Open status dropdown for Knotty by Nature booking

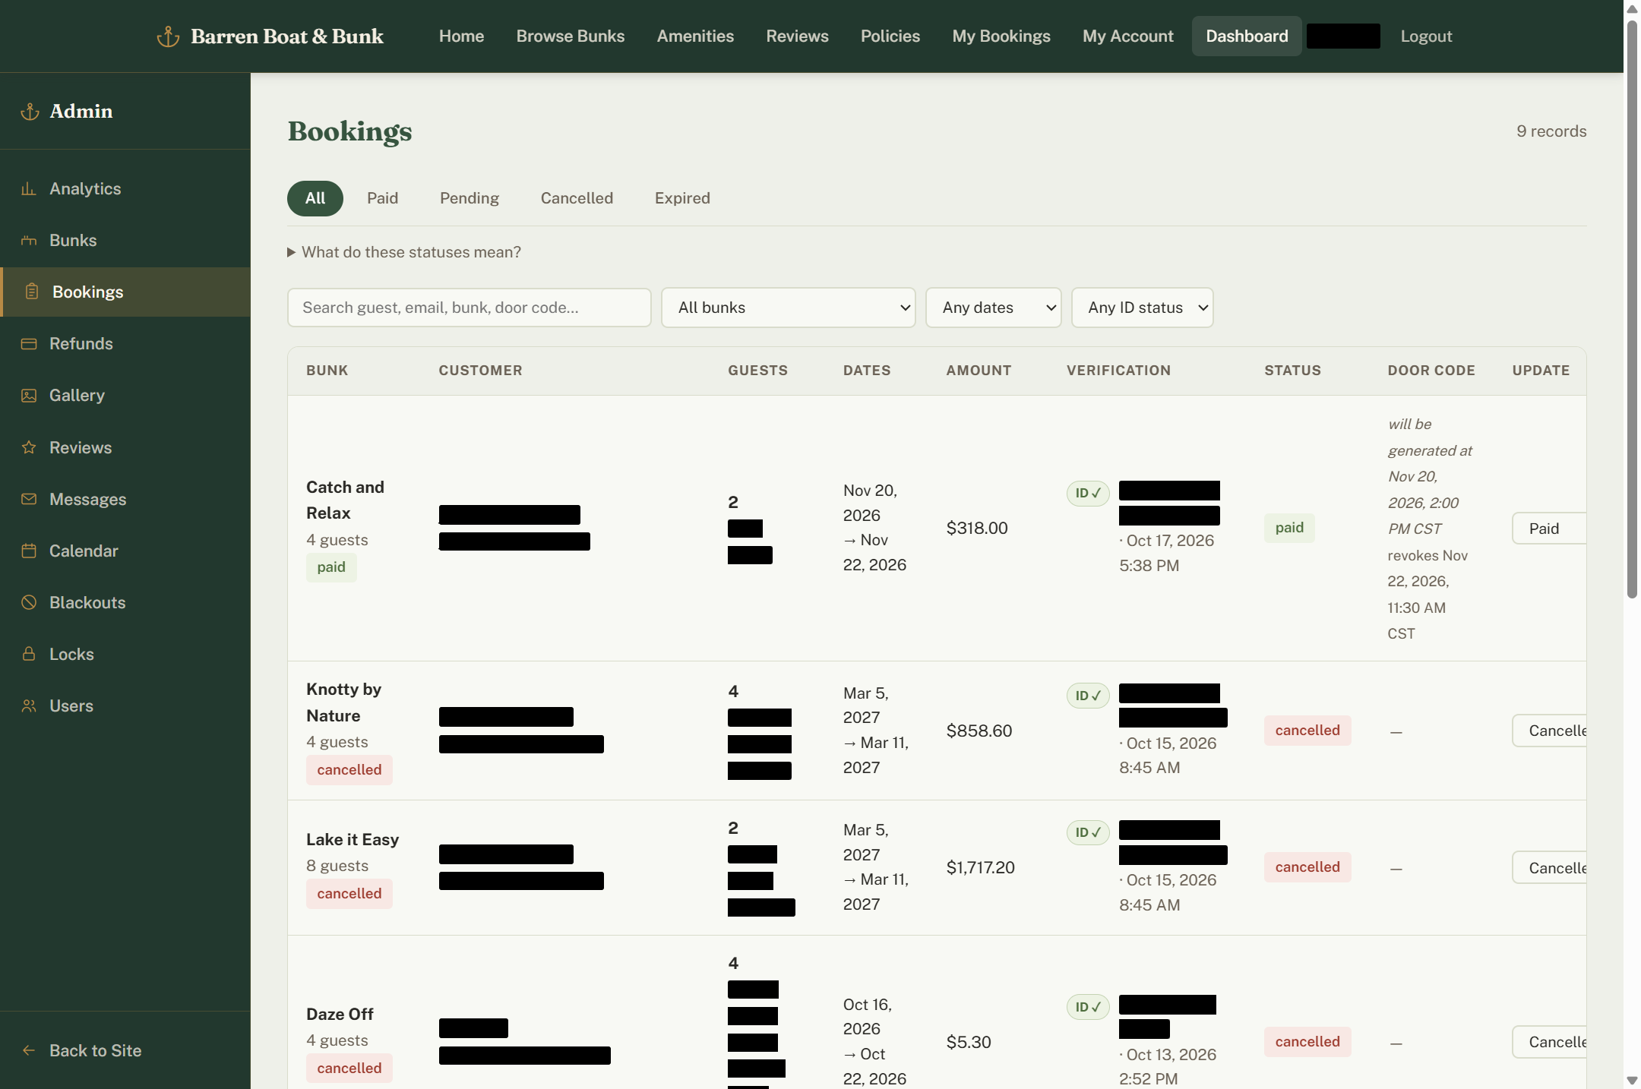coord(1549,731)
